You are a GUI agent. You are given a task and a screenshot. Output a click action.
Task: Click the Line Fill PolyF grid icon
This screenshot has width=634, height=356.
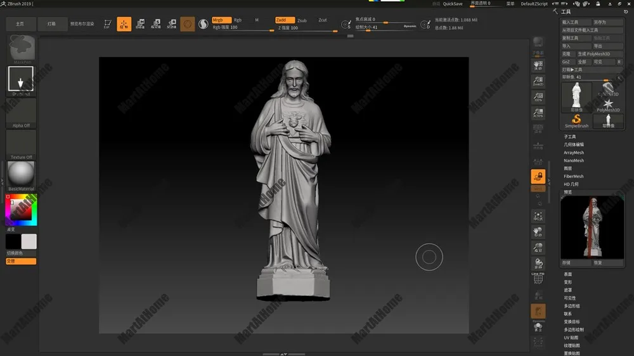click(x=538, y=277)
